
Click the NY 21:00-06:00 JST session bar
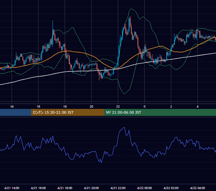[160, 112]
